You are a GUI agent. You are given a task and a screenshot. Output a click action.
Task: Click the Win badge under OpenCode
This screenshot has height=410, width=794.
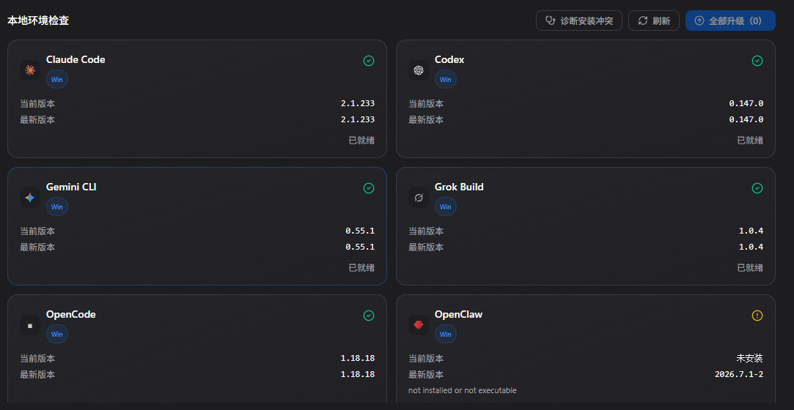click(x=56, y=334)
